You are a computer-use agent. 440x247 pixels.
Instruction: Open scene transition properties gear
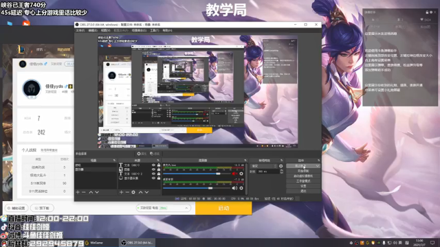pos(281,166)
